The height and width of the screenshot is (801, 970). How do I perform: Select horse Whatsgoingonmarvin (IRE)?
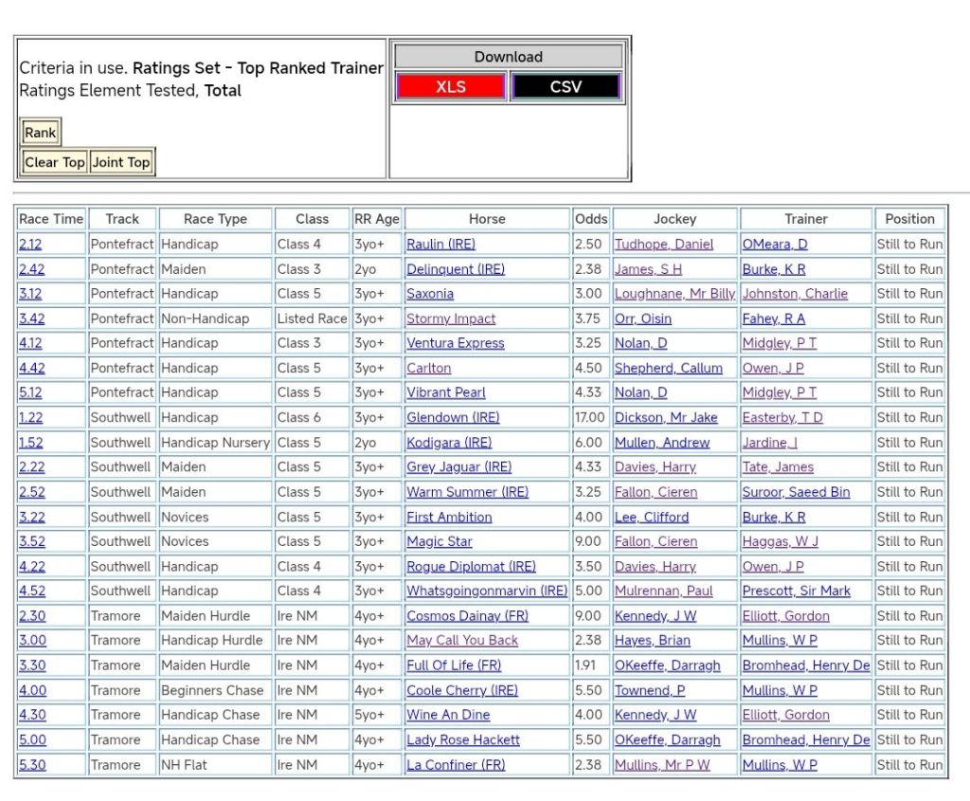[x=486, y=592]
